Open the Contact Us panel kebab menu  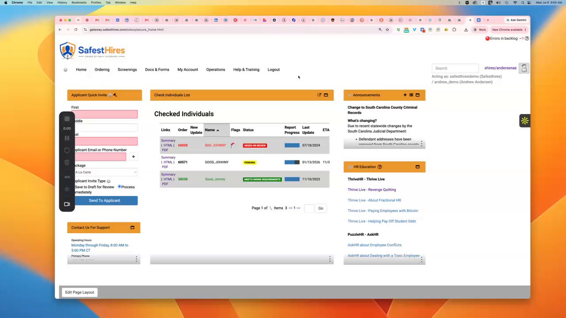(136, 259)
